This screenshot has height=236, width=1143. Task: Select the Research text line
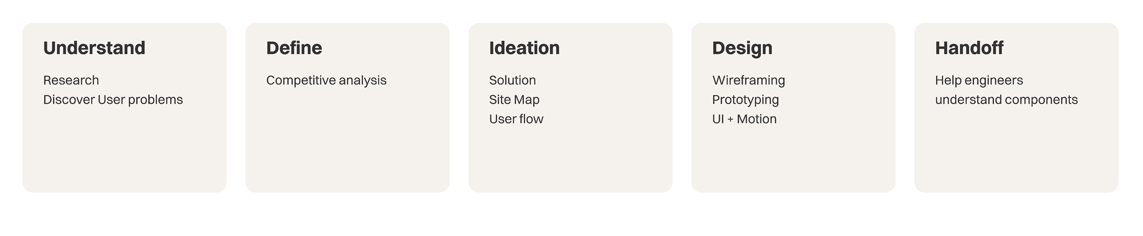coord(71,80)
